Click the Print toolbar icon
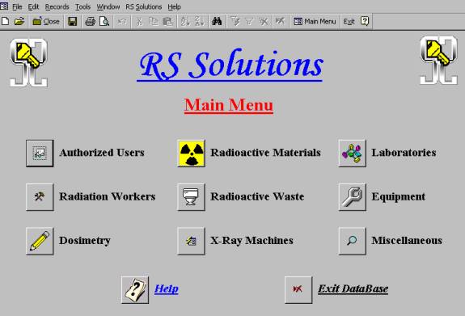 (90, 21)
